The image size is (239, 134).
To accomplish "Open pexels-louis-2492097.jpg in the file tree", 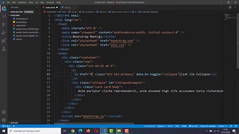I will (x=27, y=29).
